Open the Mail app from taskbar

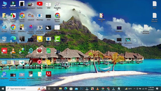coord(76,89)
